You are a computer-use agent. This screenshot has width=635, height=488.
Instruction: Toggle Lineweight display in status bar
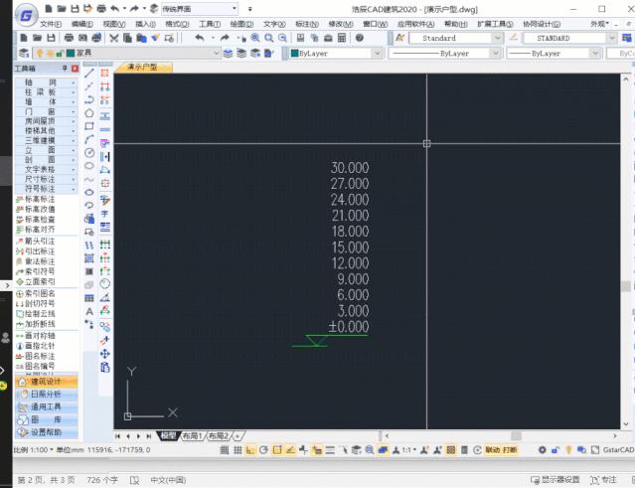tap(330, 450)
